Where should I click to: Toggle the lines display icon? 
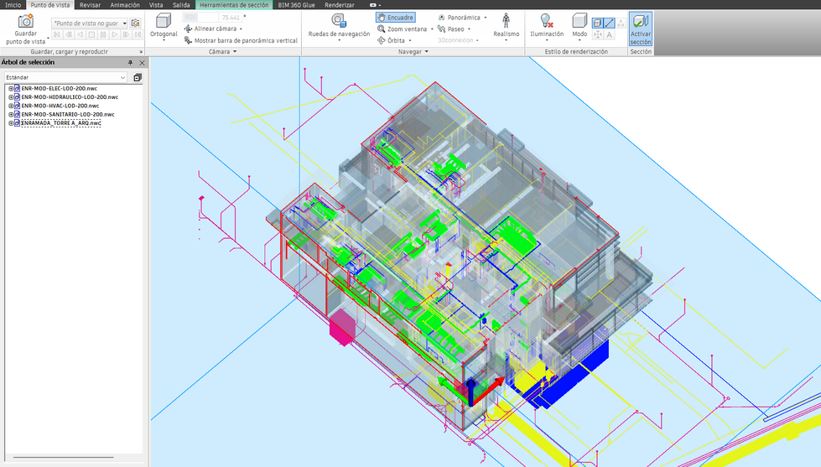[x=609, y=23]
